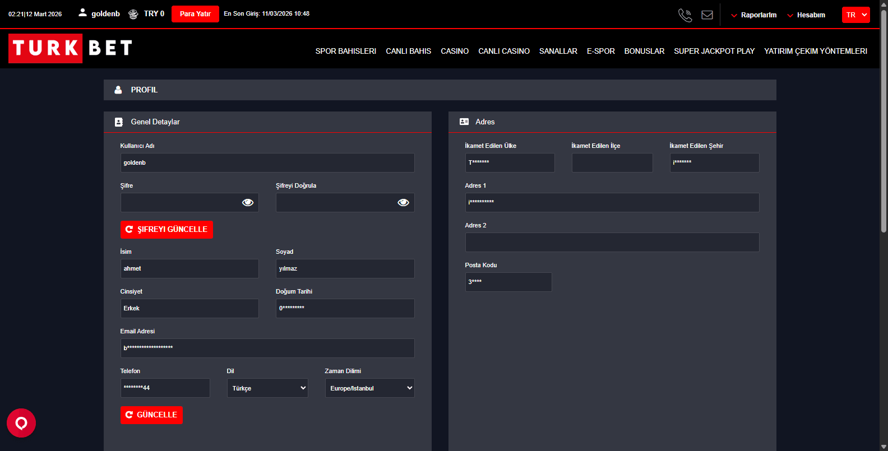The width and height of the screenshot is (888, 451).
Task: Show password in Şifre field
Action: (247, 203)
